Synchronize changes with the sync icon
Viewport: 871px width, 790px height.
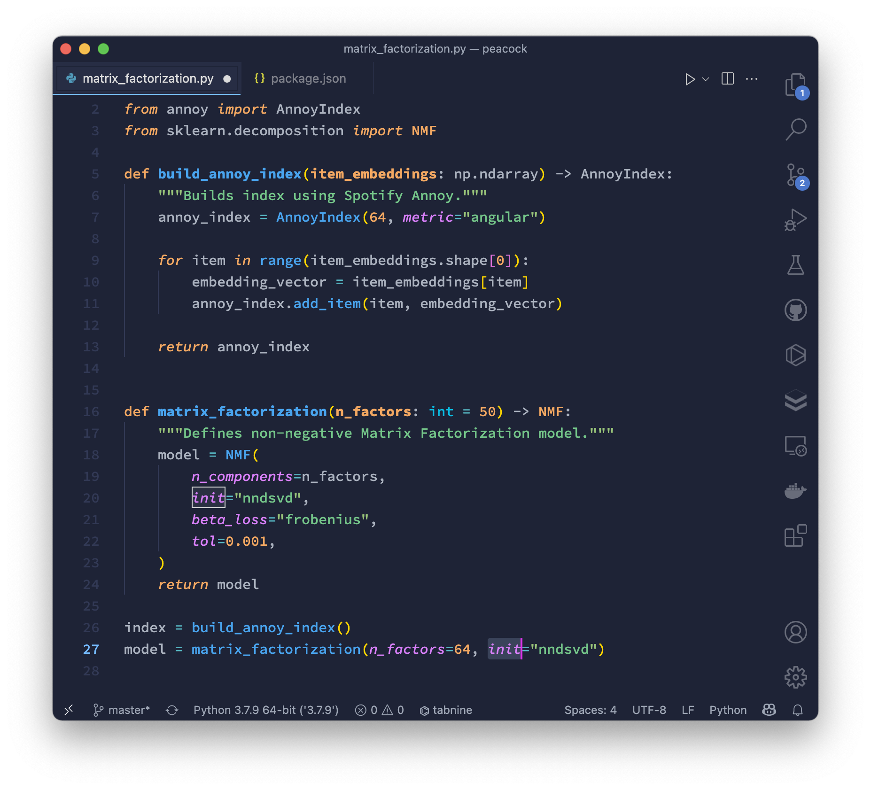pos(172,710)
